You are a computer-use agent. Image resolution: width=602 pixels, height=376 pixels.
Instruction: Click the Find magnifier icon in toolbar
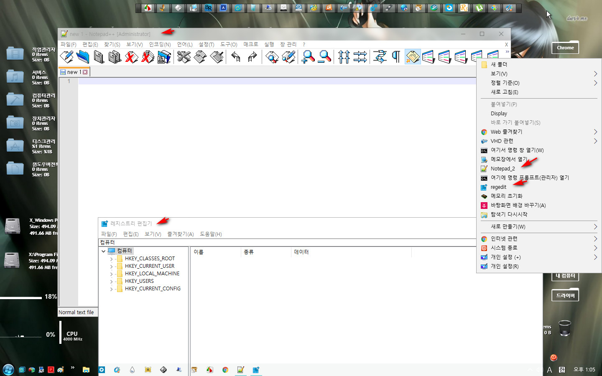tap(272, 57)
